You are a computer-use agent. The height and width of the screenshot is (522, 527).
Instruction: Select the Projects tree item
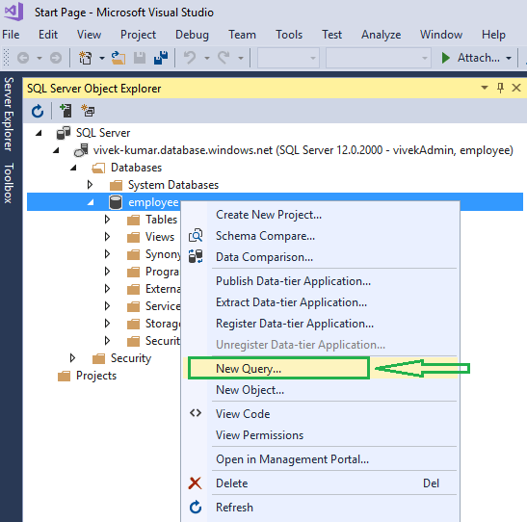pos(96,376)
